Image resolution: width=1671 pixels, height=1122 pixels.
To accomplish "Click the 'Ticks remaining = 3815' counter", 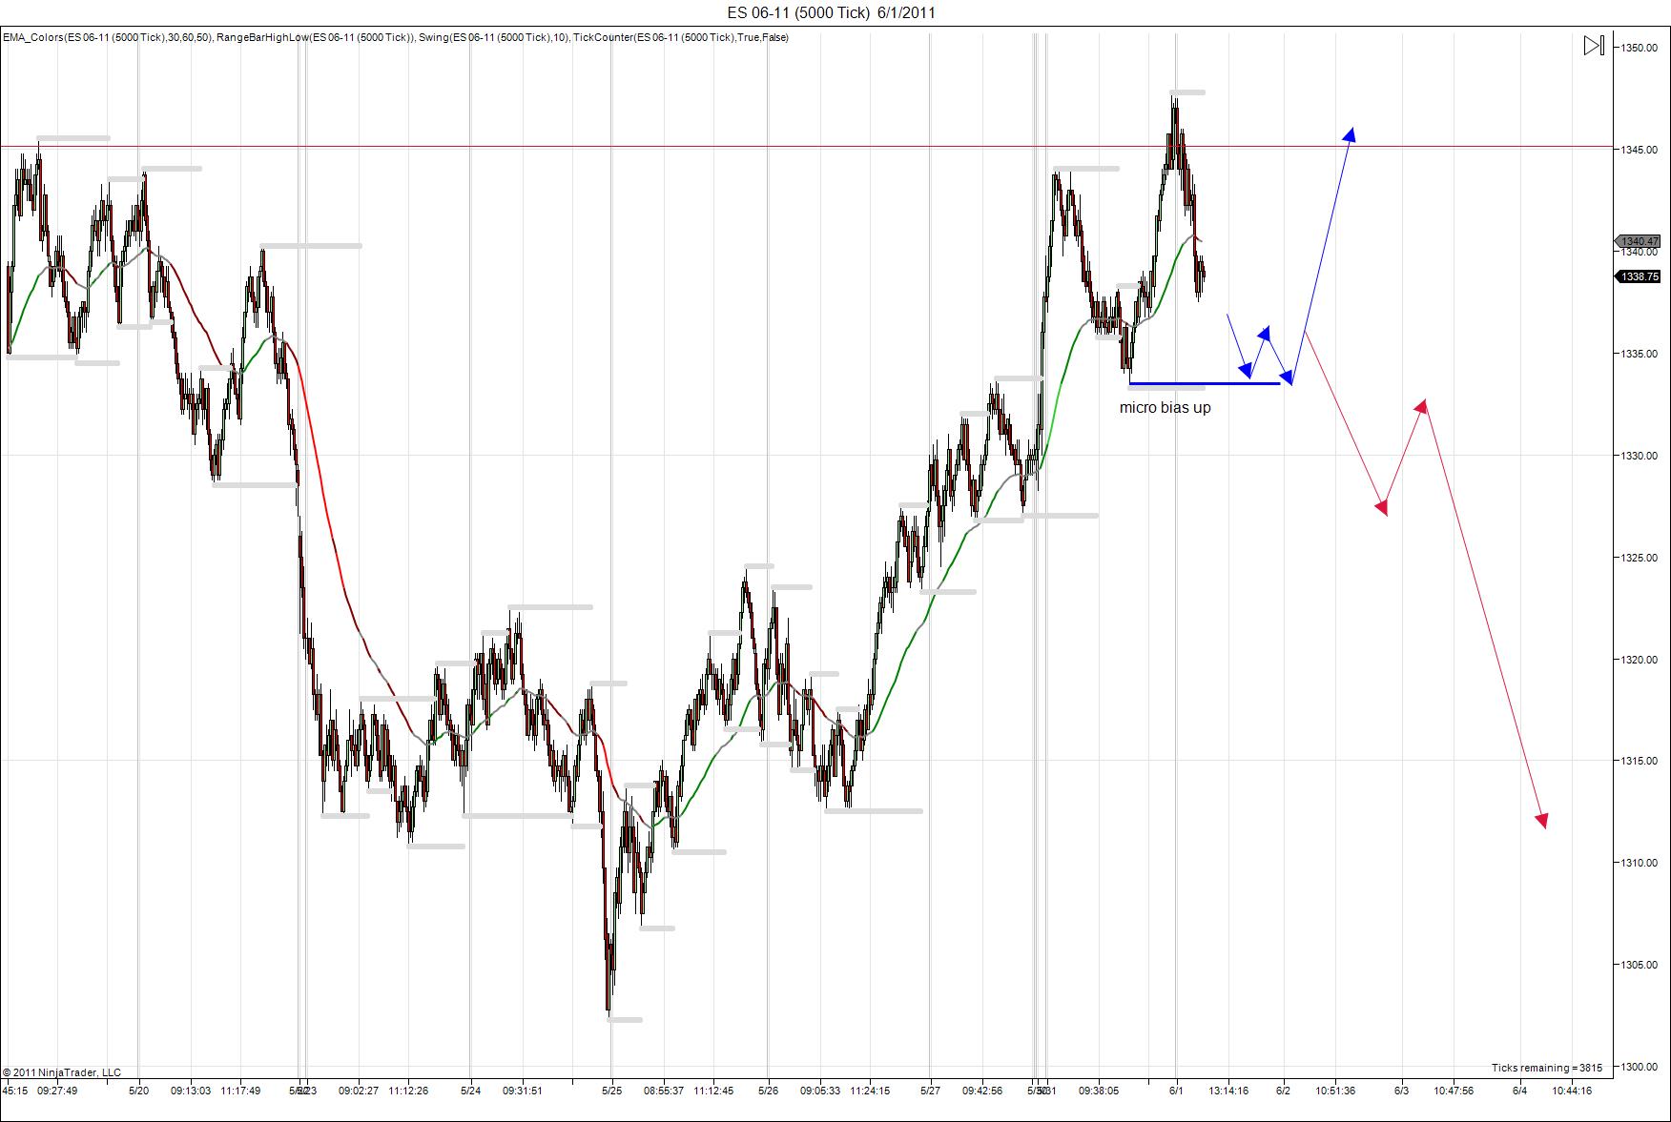I will coord(1547,1068).
